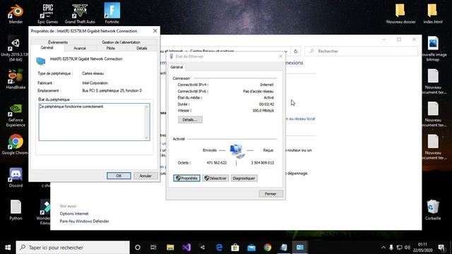Select the Général tab in adapter properties
This screenshot has height=254, width=452.
pyautogui.click(x=47, y=48)
